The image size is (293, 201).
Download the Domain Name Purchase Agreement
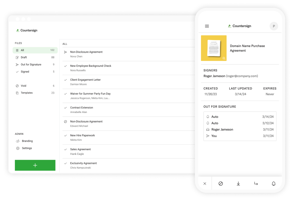click(x=238, y=184)
